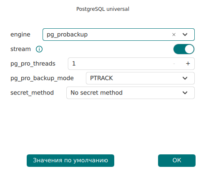Decrease pg_pro_threads with the minus icon
The height and width of the screenshot is (171, 206).
pyautogui.click(x=174, y=64)
